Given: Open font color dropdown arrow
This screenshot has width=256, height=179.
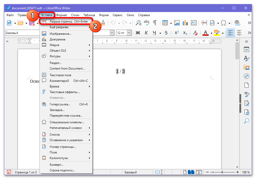Looking at the screenshot, I should click(211, 33).
